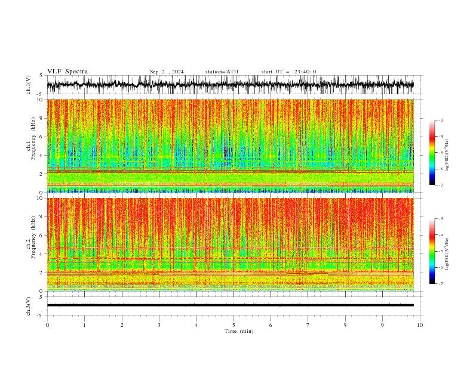
Task: Click the ch.1 spectrogram panel
Action: point(230,146)
